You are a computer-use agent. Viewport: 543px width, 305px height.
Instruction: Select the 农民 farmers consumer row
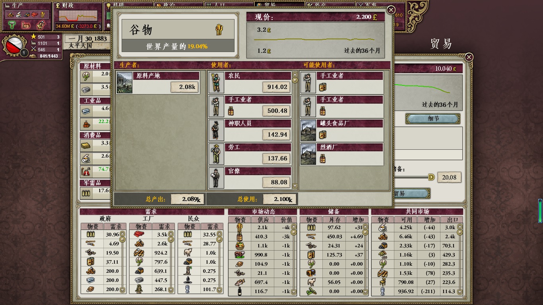coord(249,82)
